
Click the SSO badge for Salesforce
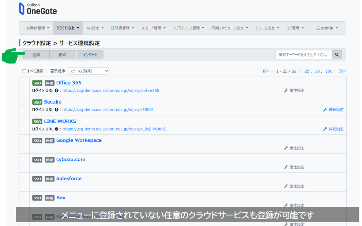click(37, 179)
